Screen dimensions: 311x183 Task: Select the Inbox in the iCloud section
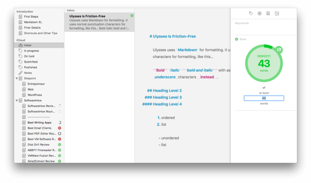point(39,45)
